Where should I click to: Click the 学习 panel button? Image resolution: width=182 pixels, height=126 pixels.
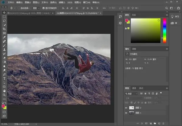click(x=175, y=16)
